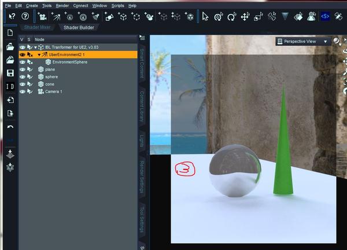Open the File menu
The image size is (347, 250).
pyautogui.click(x=8, y=6)
